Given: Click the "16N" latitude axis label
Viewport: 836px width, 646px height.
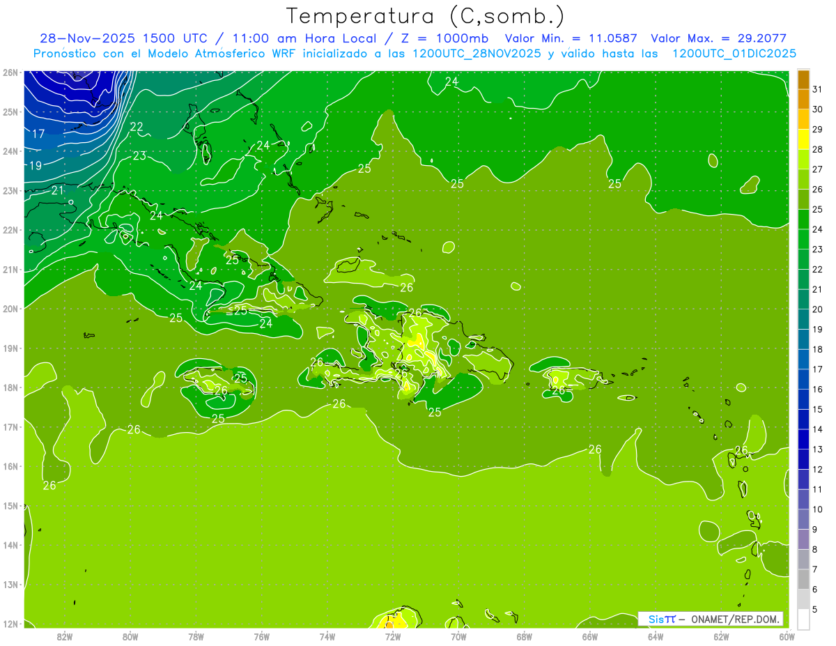Looking at the screenshot, I should click(10, 466).
